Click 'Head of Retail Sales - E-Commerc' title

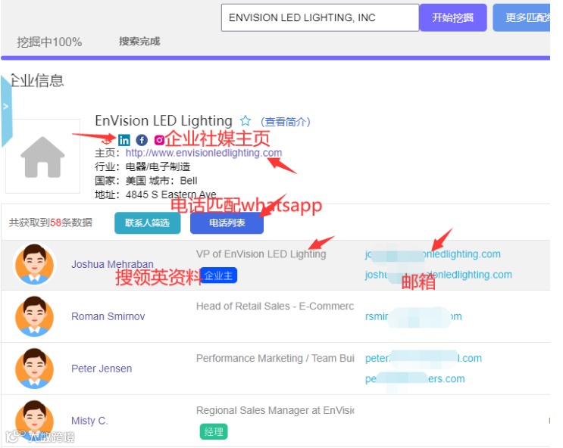(275, 306)
